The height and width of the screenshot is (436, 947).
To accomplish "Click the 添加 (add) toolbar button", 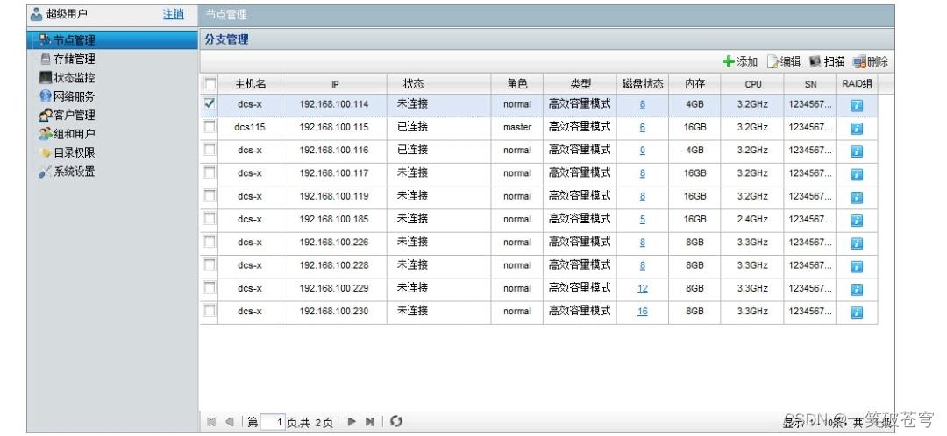I will click(x=740, y=61).
